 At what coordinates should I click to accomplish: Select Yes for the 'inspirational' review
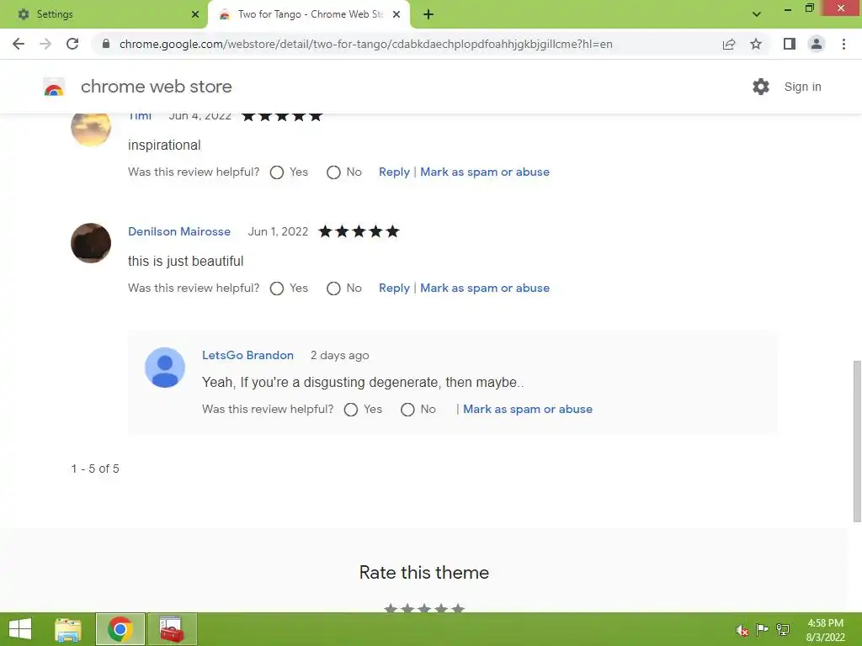pos(276,172)
